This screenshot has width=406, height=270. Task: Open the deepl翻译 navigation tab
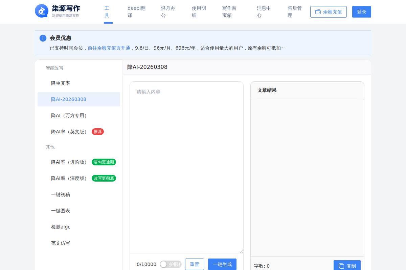click(x=136, y=12)
